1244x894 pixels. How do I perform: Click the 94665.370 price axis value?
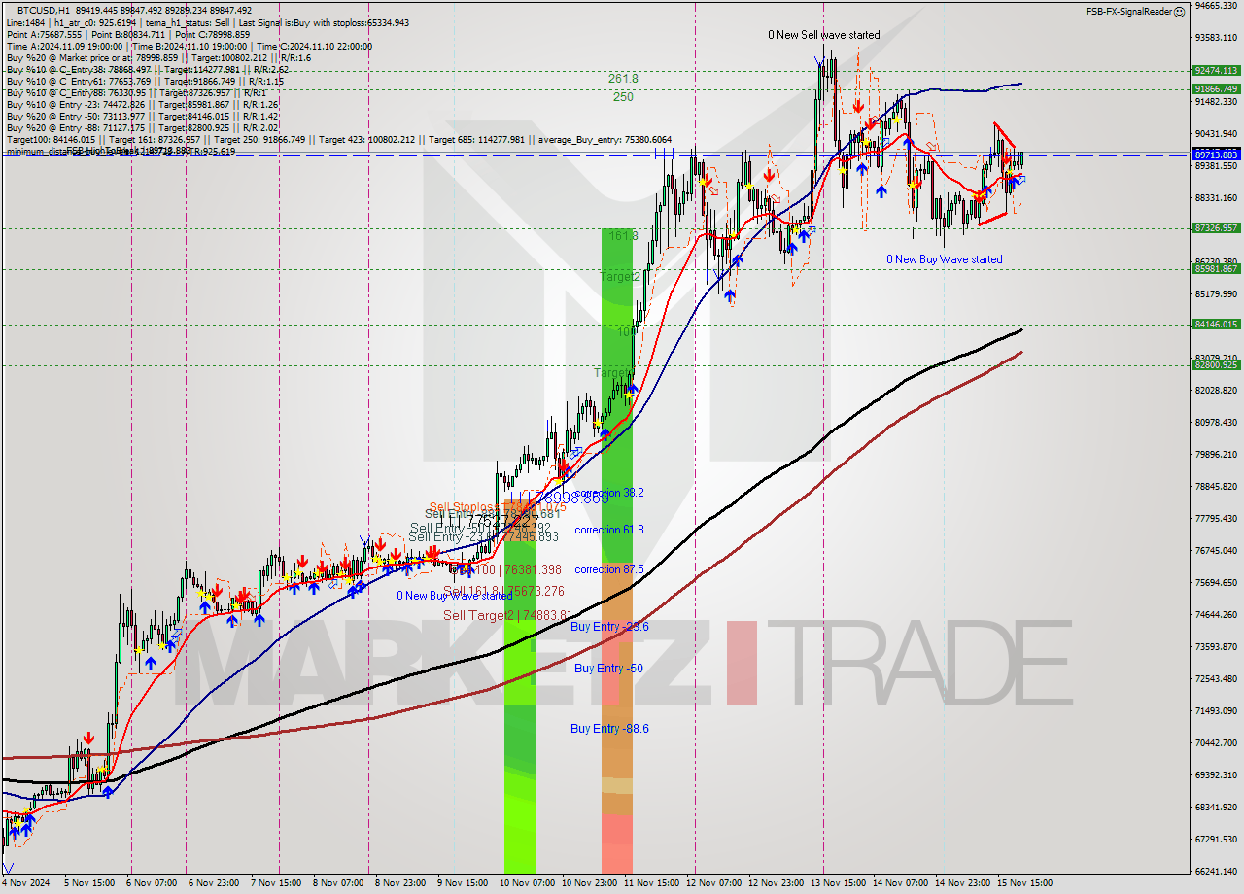(x=1216, y=5)
